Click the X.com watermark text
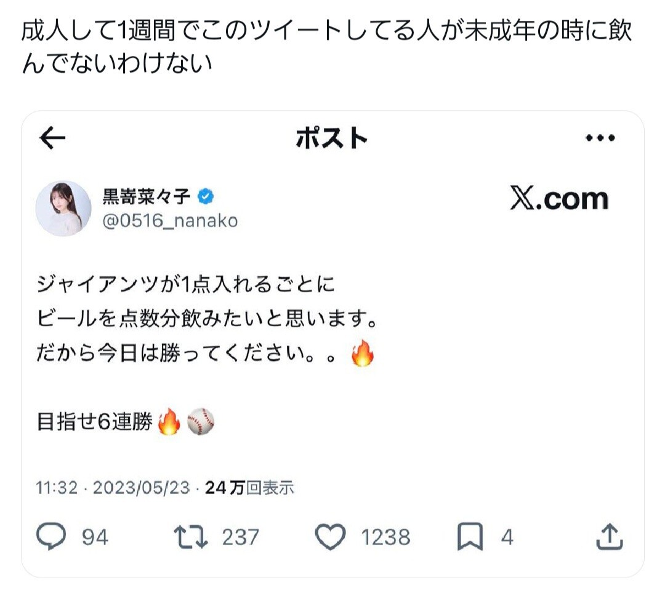Screen dimensions: 665x593 click(x=559, y=198)
